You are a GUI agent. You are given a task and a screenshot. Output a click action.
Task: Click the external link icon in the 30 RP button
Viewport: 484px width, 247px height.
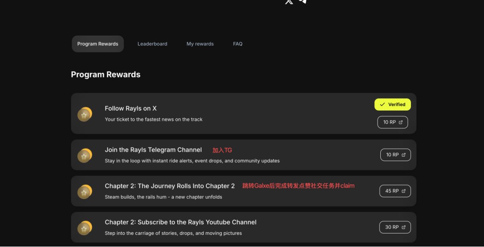click(x=403, y=227)
